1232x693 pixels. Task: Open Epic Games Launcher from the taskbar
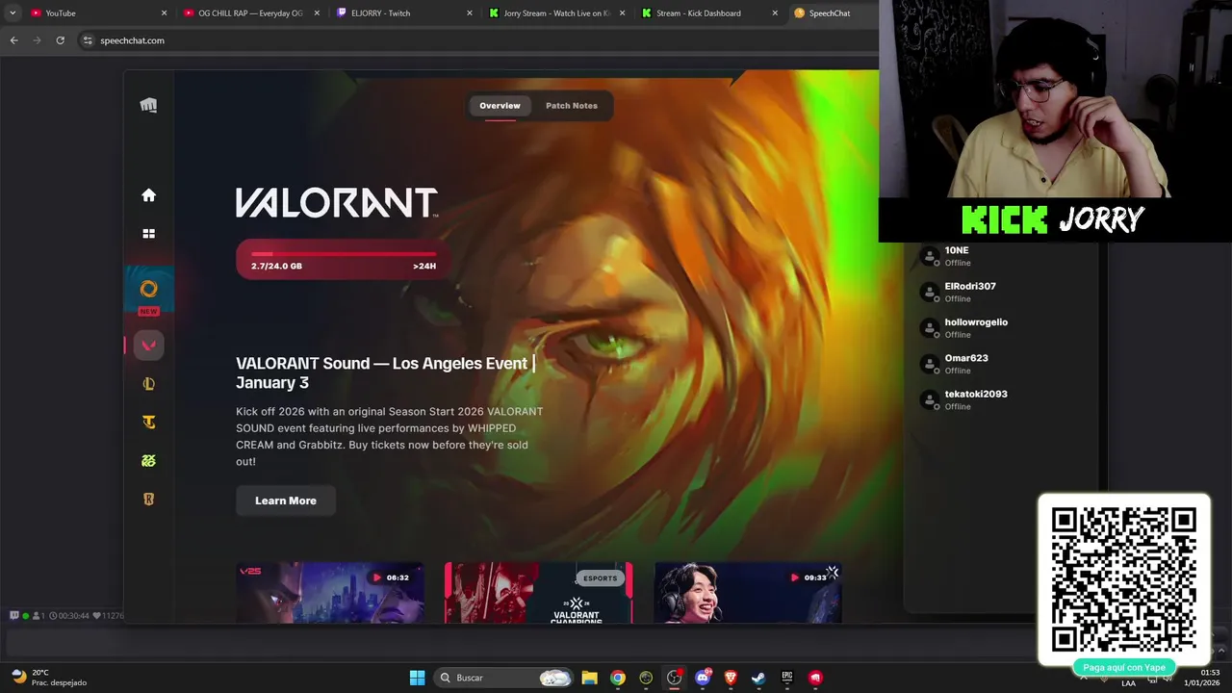(786, 678)
